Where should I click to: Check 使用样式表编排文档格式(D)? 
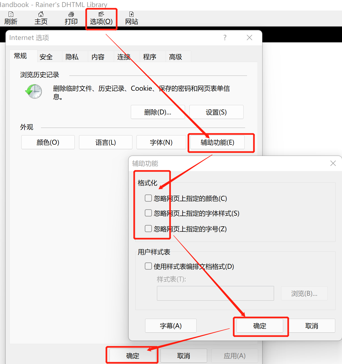coord(148,266)
